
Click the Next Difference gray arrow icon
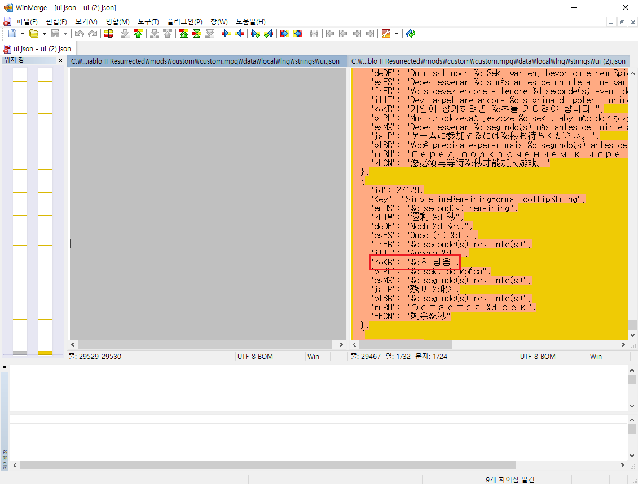point(125,34)
